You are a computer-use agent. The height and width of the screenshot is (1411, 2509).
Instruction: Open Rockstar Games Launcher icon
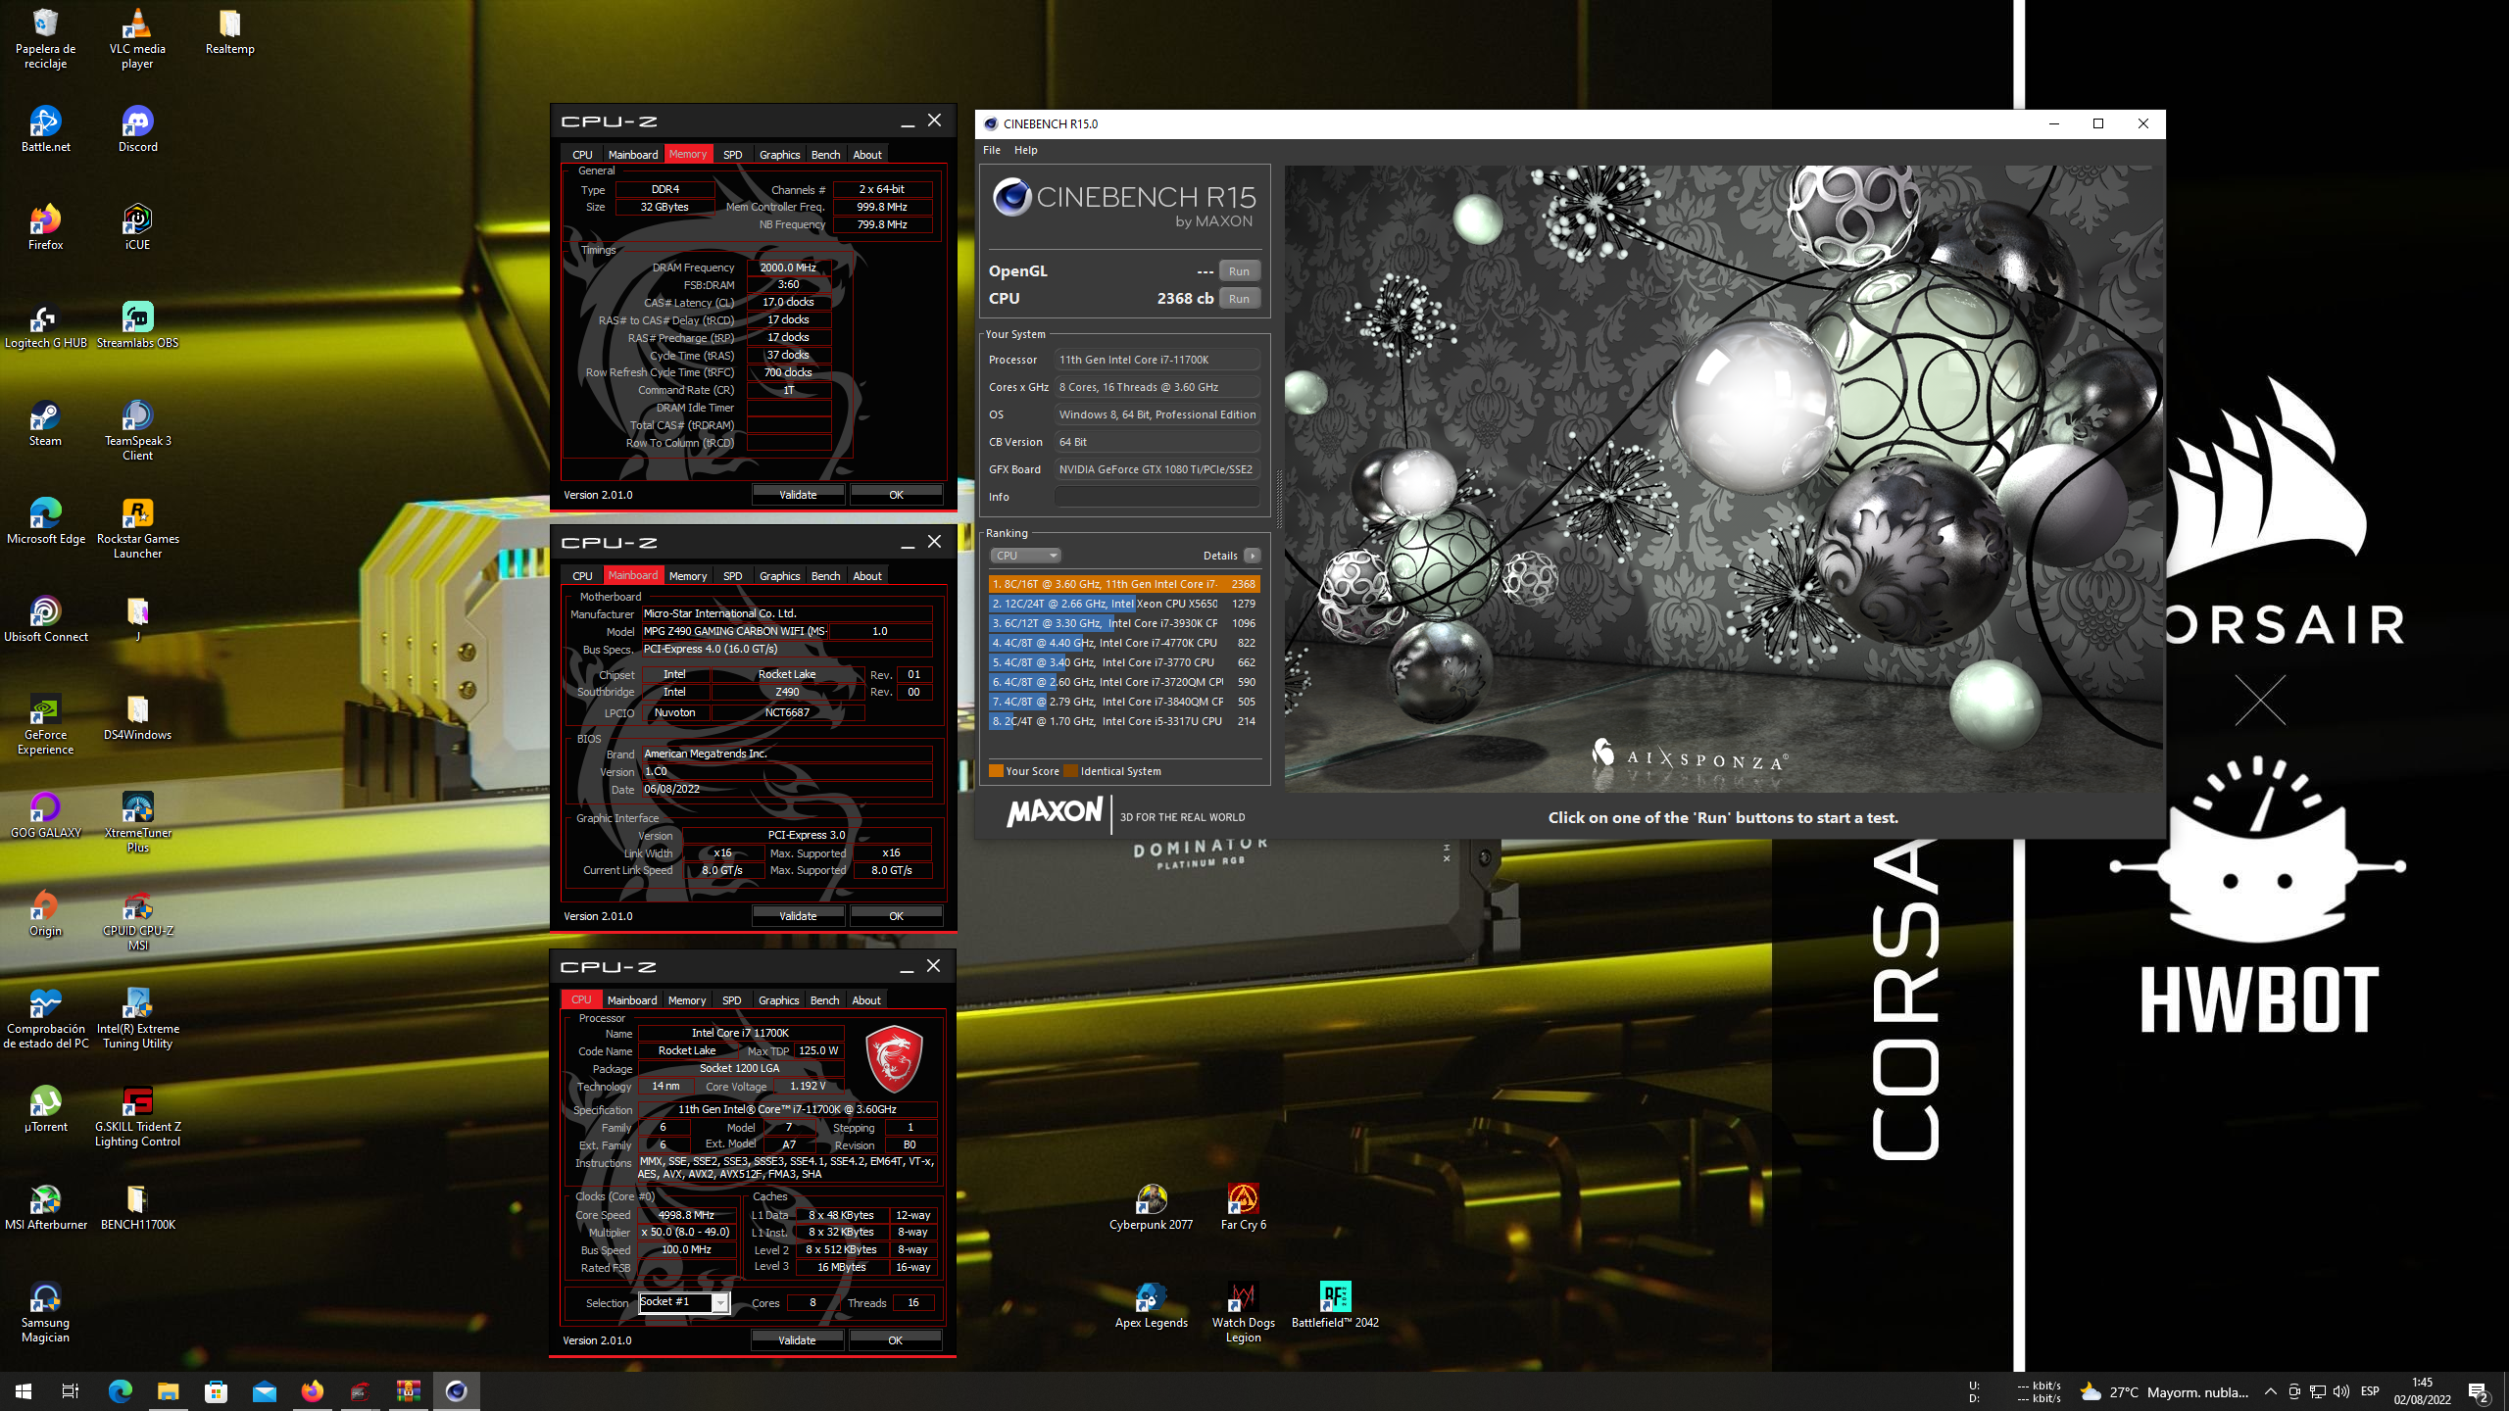[137, 527]
